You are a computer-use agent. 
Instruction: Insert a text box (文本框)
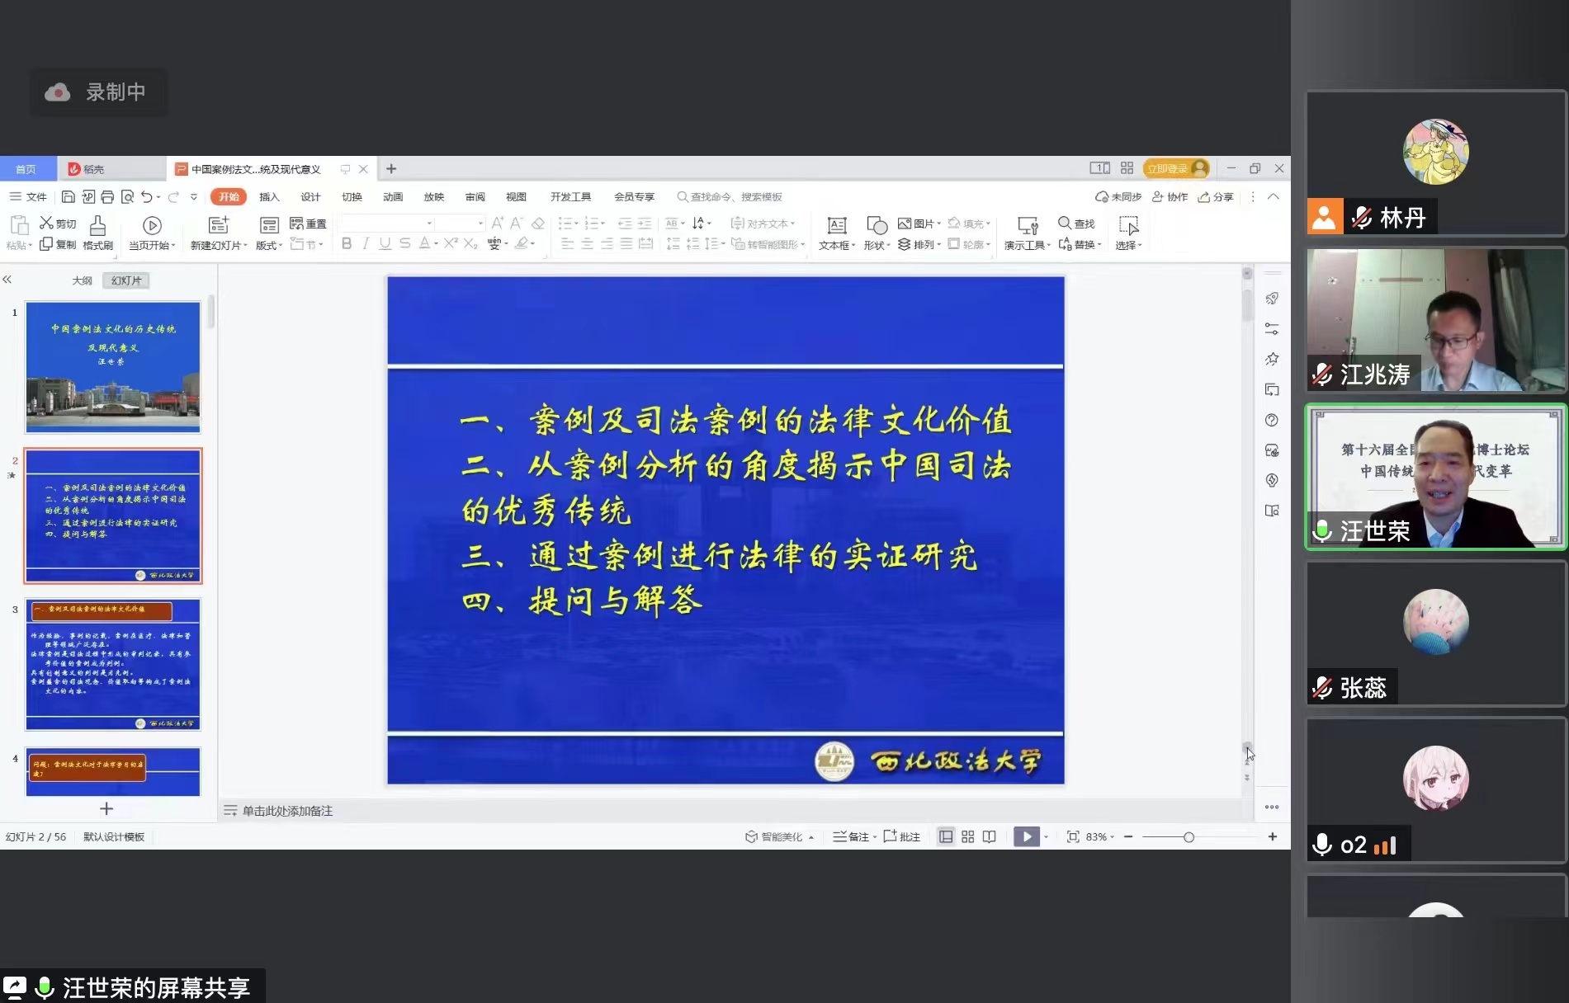[837, 225]
